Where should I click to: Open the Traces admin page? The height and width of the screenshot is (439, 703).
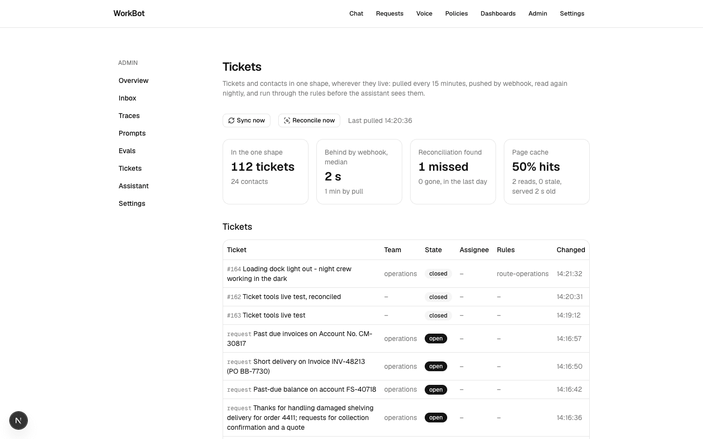pos(129,116)
